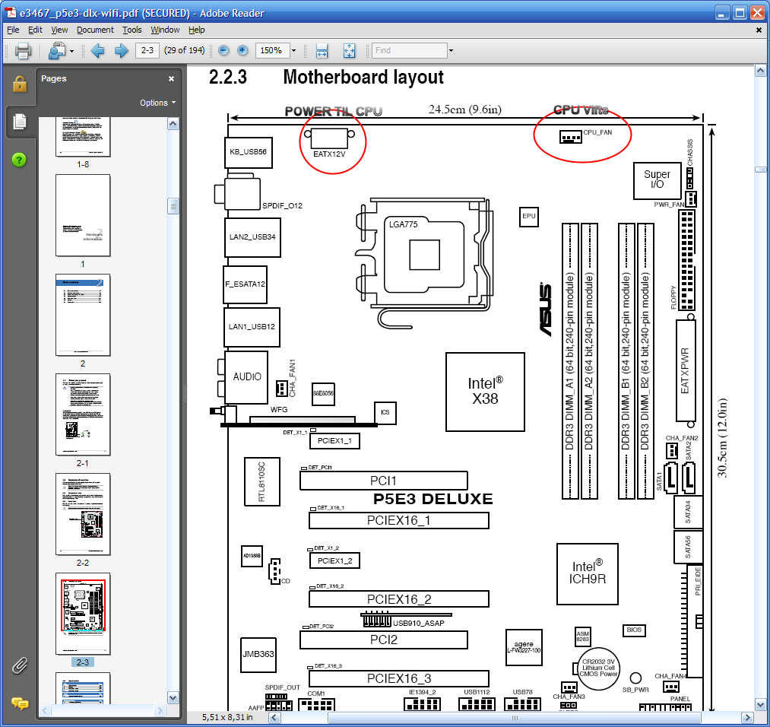This screenshot has height=727, width=770.
Task: Click the EATX12V connector label
Action: tap(329, 154)
